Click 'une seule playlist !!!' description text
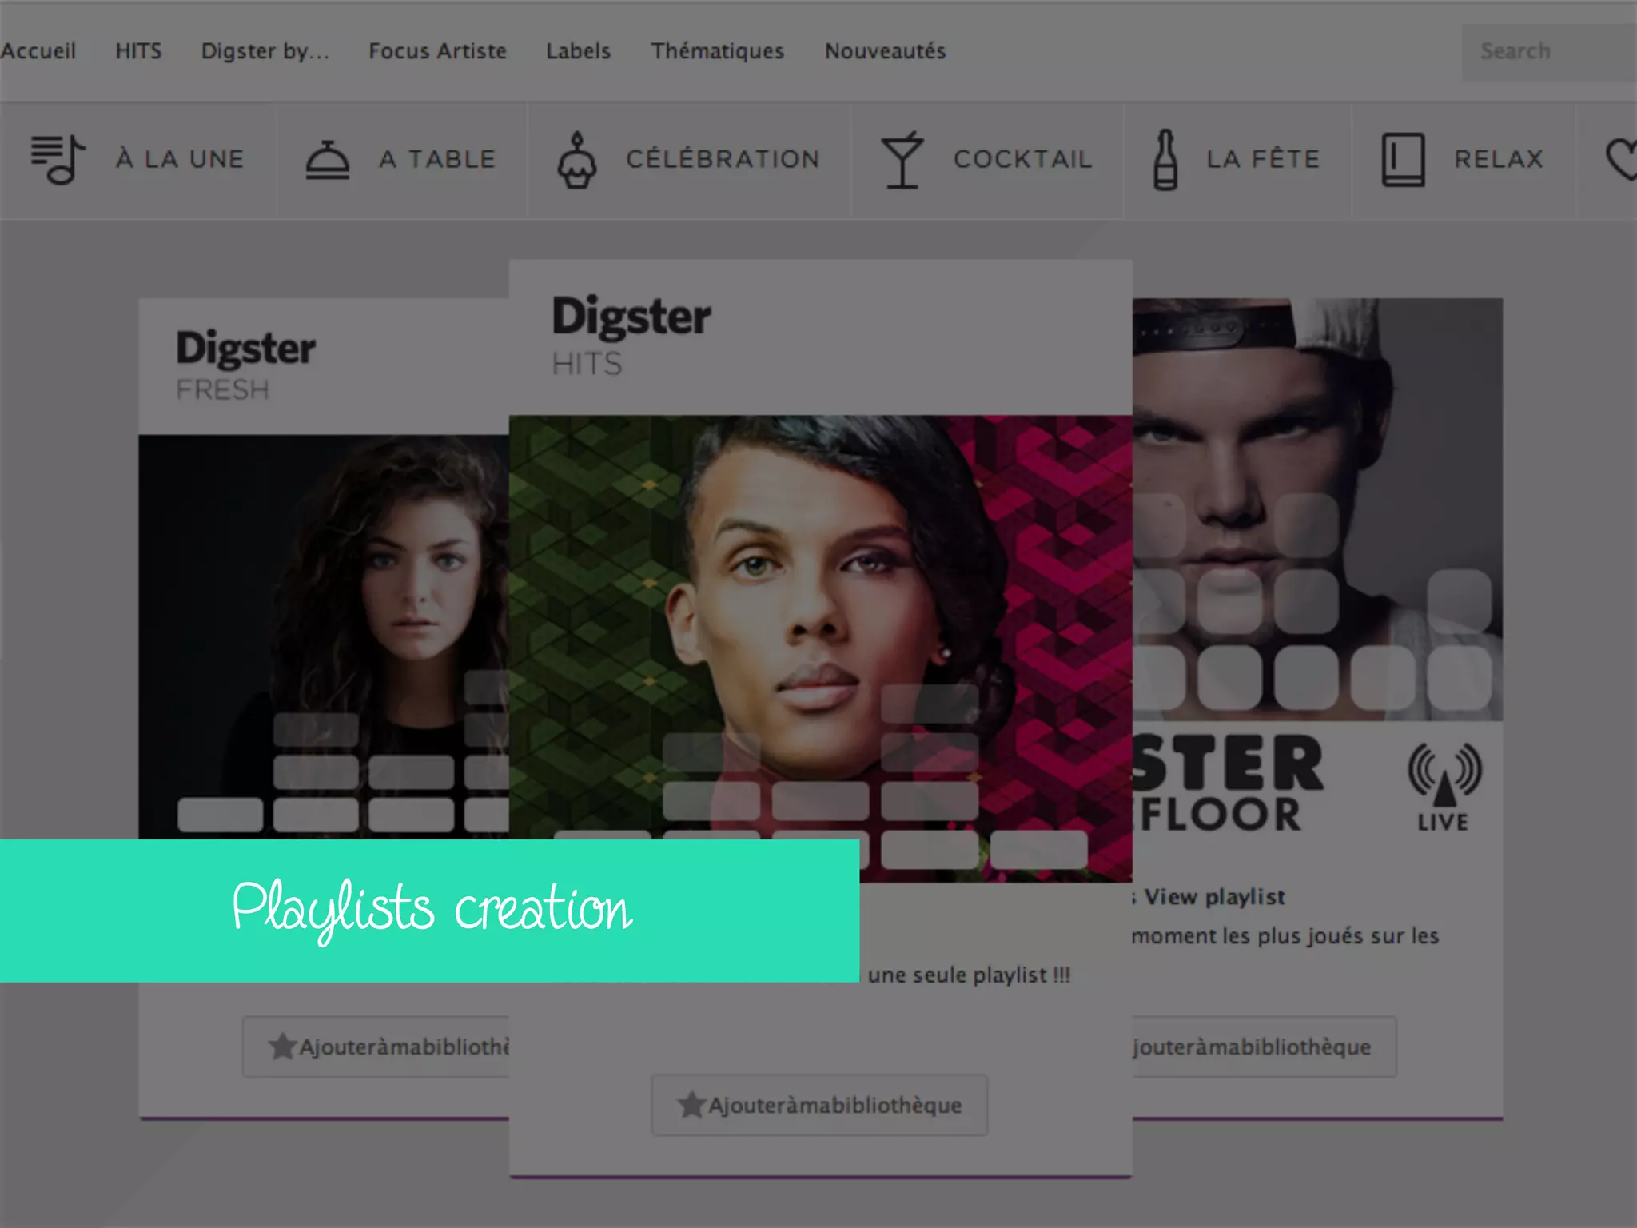This screenshot has width=1637, height=1228. tap(969, 975)
